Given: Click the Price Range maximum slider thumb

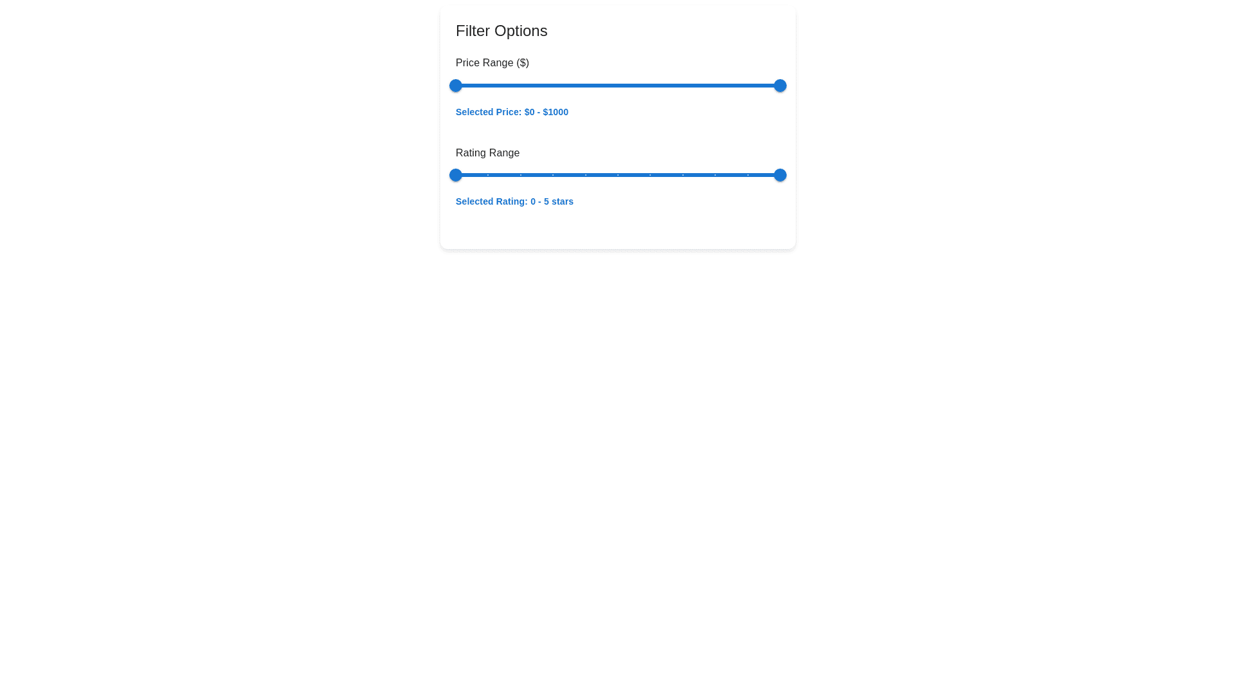Looking at the screenshot, I should 780,86.
